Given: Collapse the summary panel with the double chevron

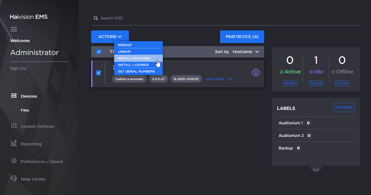Looking at the screenshot, I should (315, 169).
